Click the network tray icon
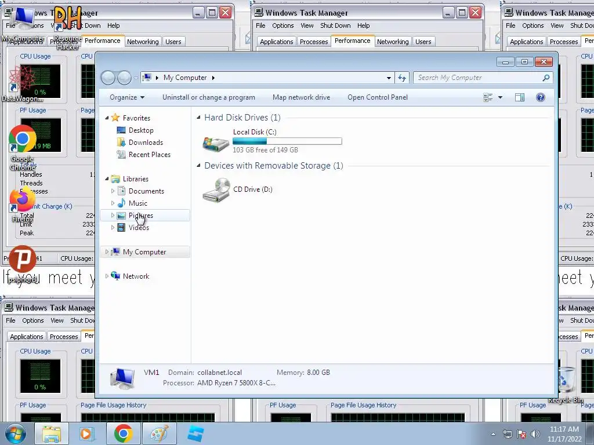This screenshot has height=445, width=594. tap(507, 434)
